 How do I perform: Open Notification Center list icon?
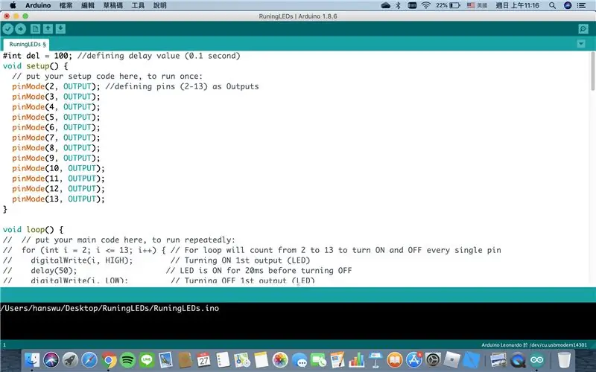(x=581, y=5)
